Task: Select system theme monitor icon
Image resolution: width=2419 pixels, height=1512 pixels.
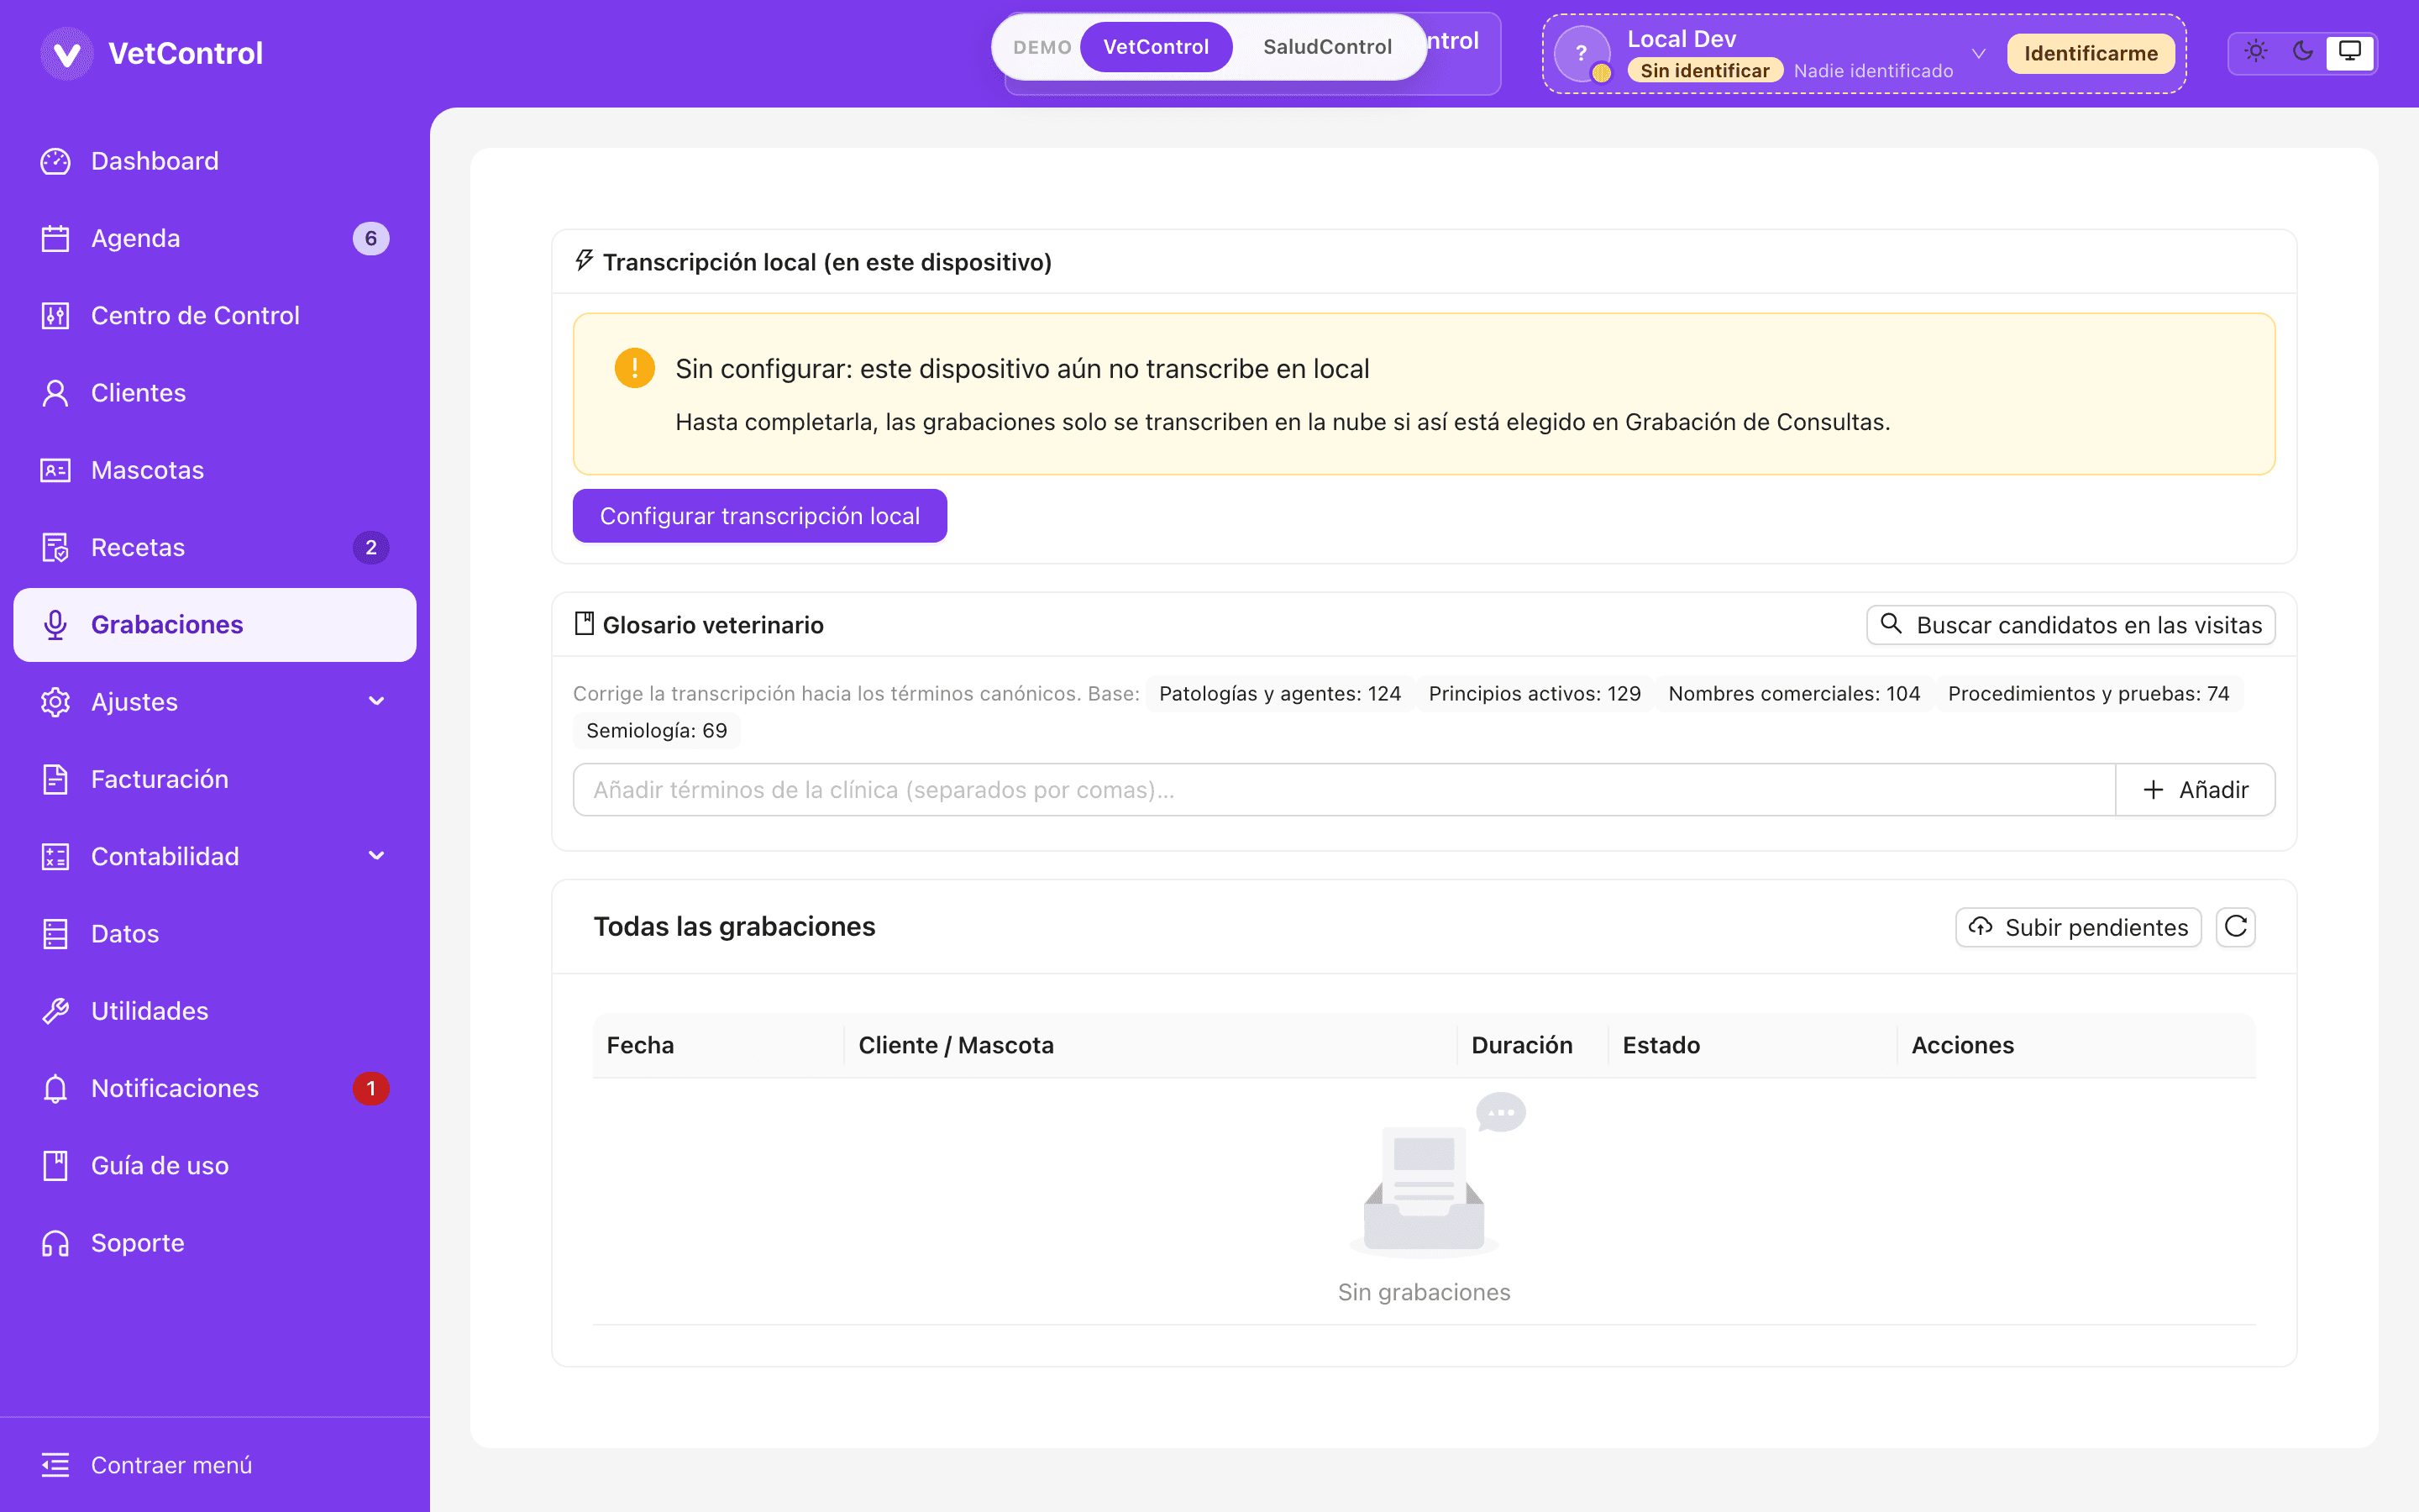Action: pyautogui.click(x=2350, y=51)
